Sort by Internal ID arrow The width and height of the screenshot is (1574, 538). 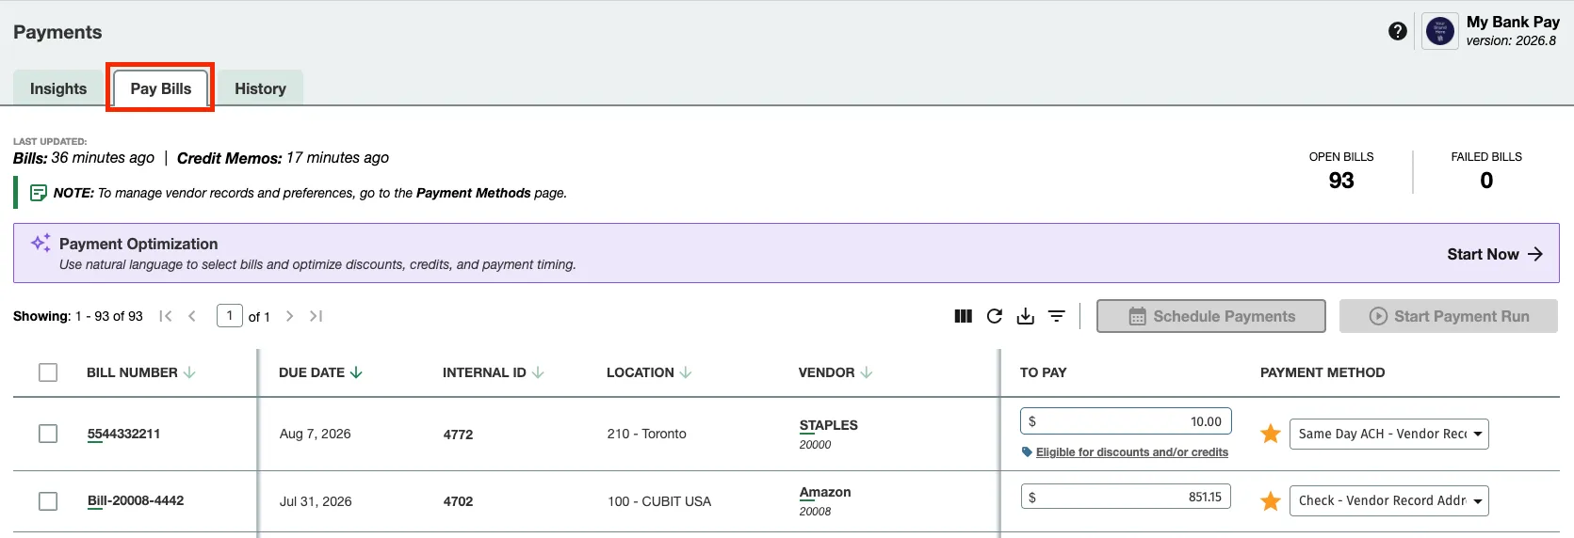tap(538, 372)
